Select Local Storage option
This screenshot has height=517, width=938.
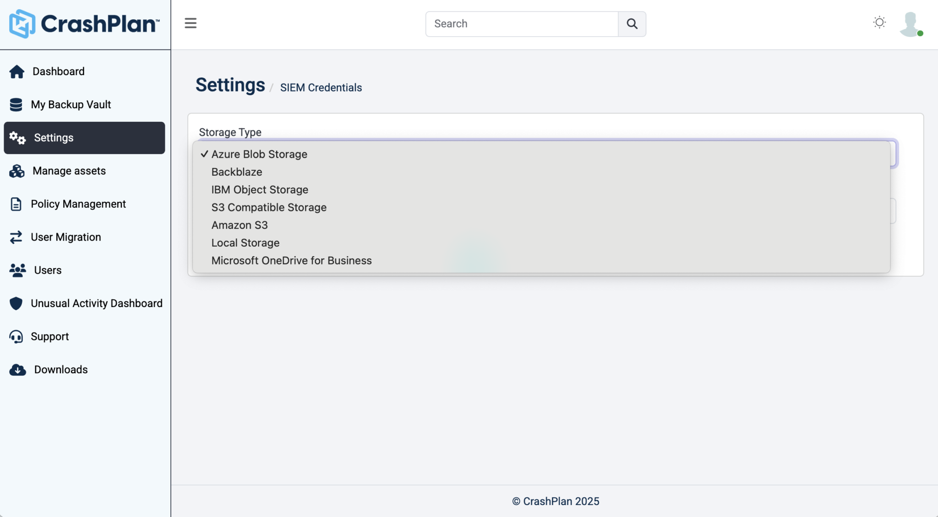[x=541, y=243]
